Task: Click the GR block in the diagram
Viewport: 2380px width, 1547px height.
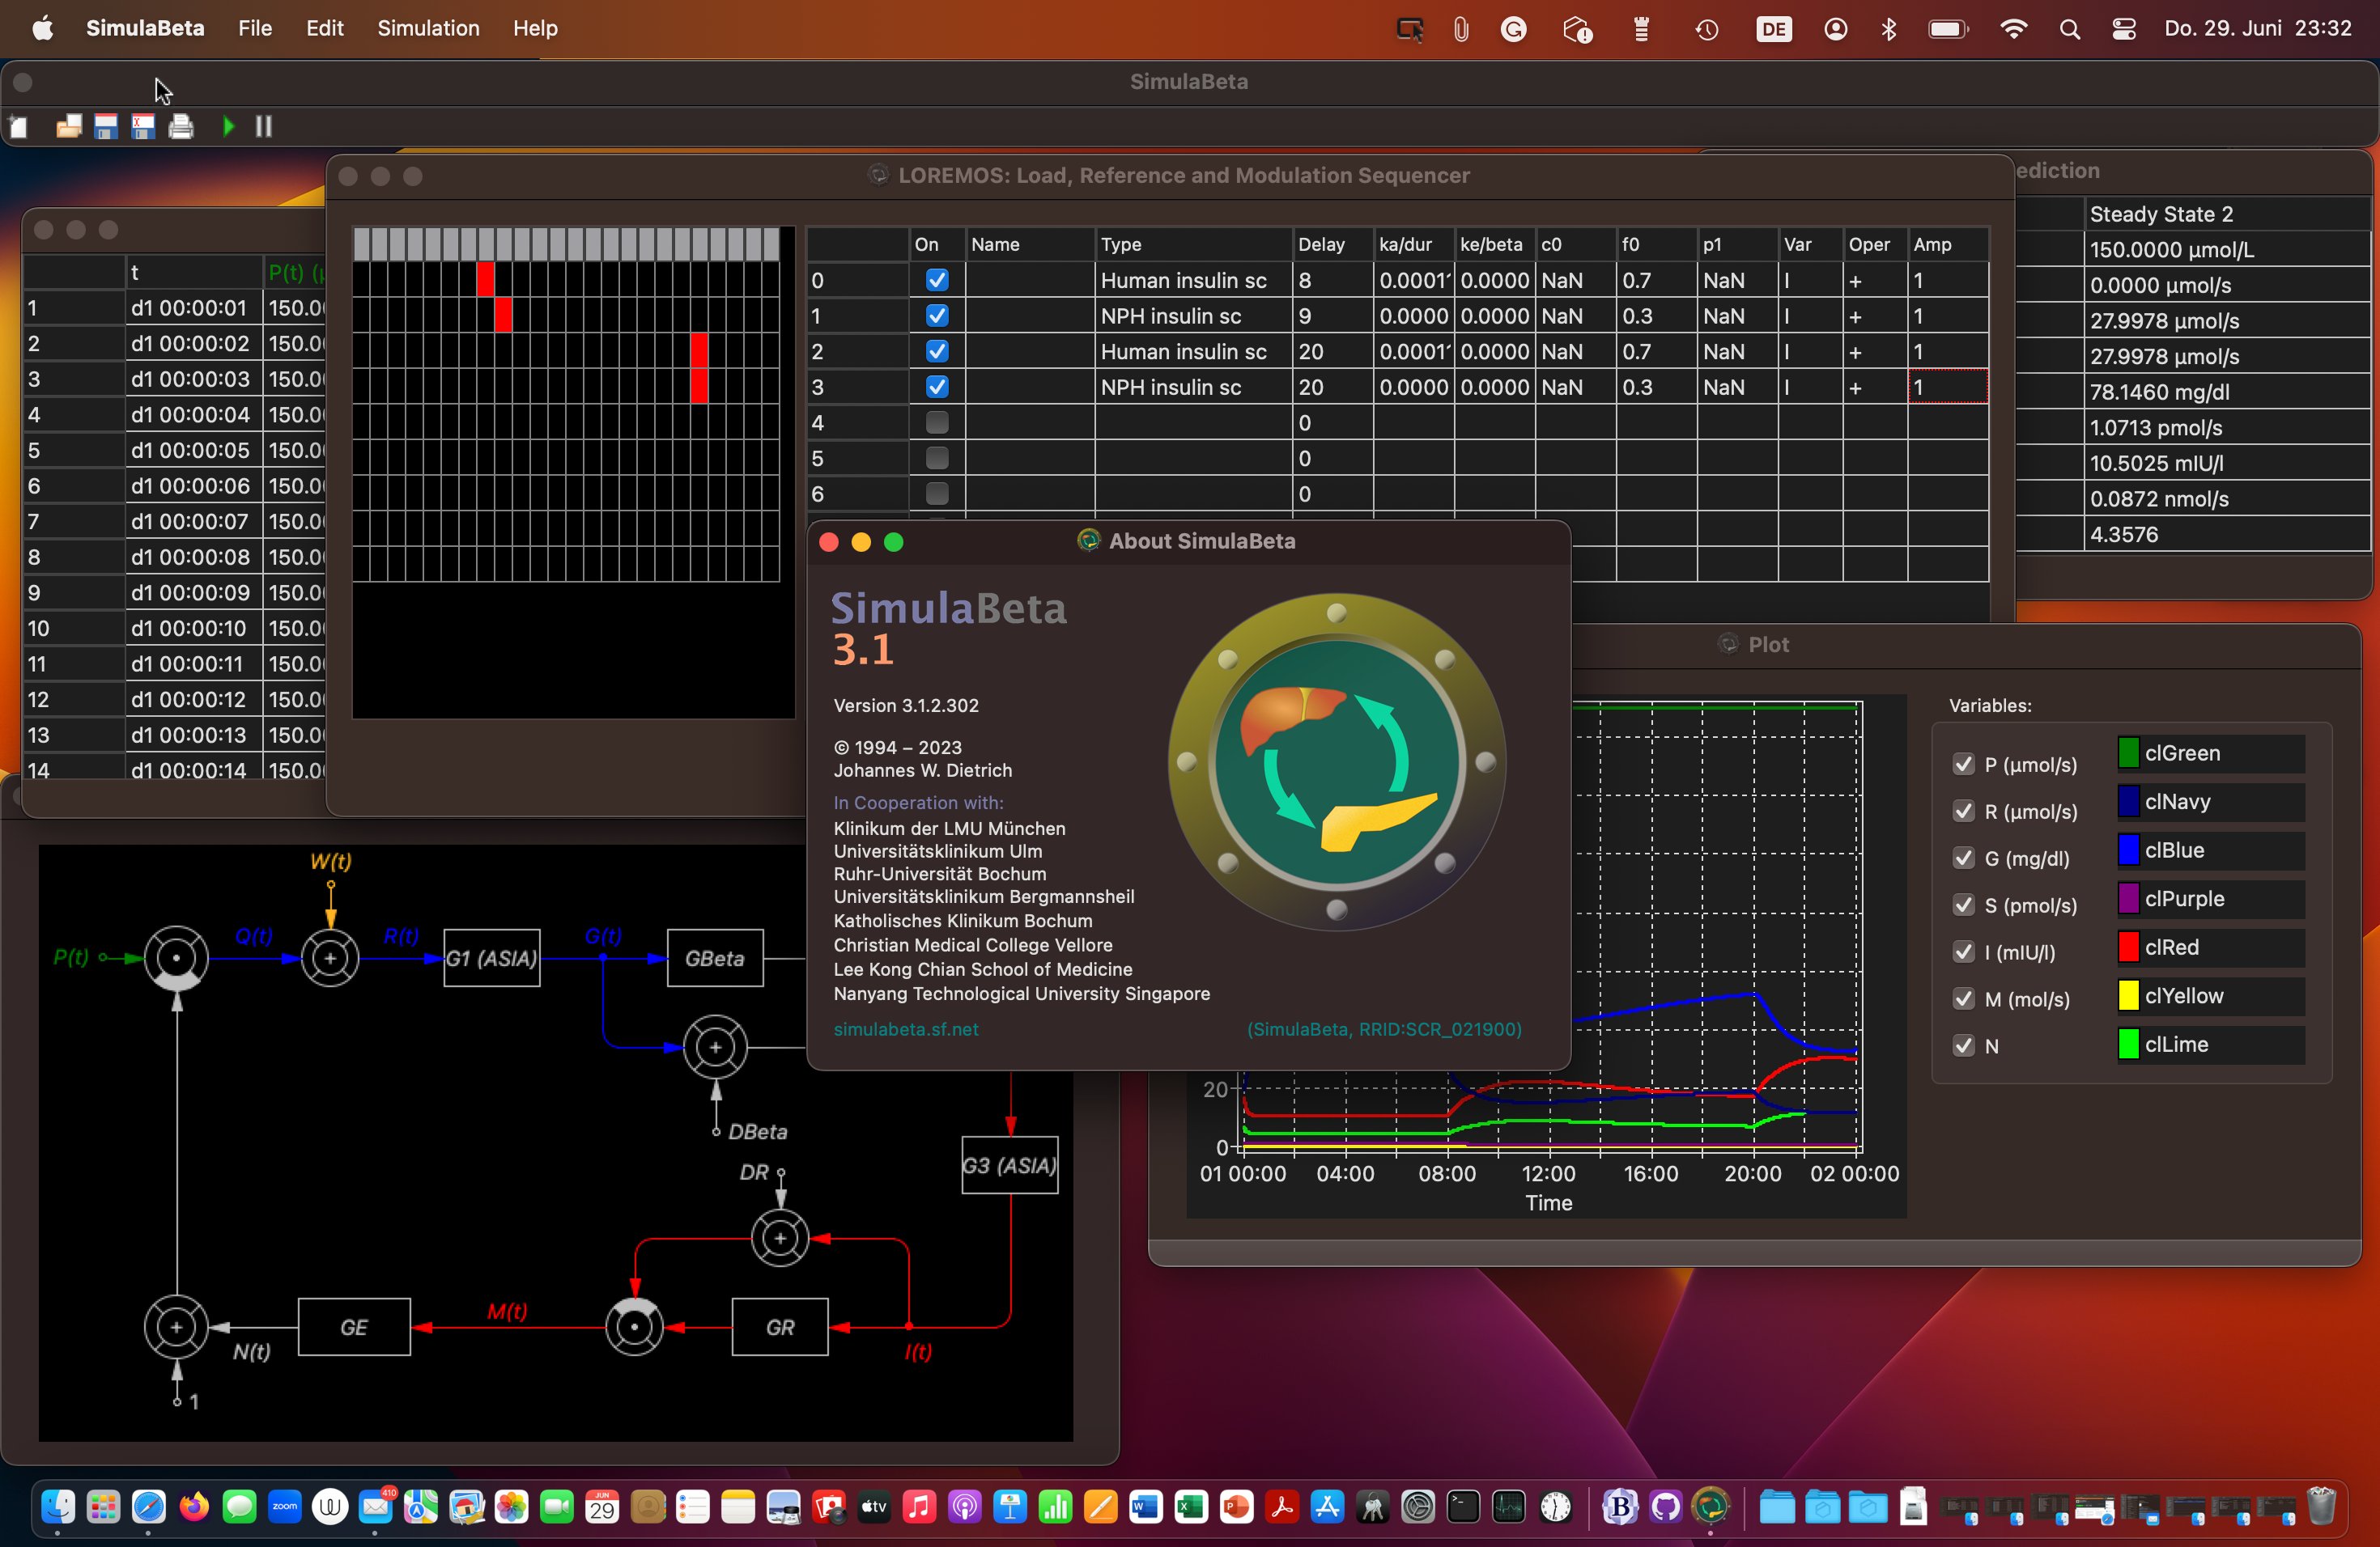Action: coord(780,1327)
